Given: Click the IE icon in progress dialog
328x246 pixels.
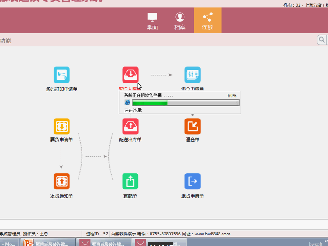Looking at the screenshot, I should (127, 102).
